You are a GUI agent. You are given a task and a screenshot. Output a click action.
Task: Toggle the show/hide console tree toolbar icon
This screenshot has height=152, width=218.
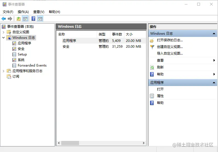pyautogui.click(x=25, y=19)
